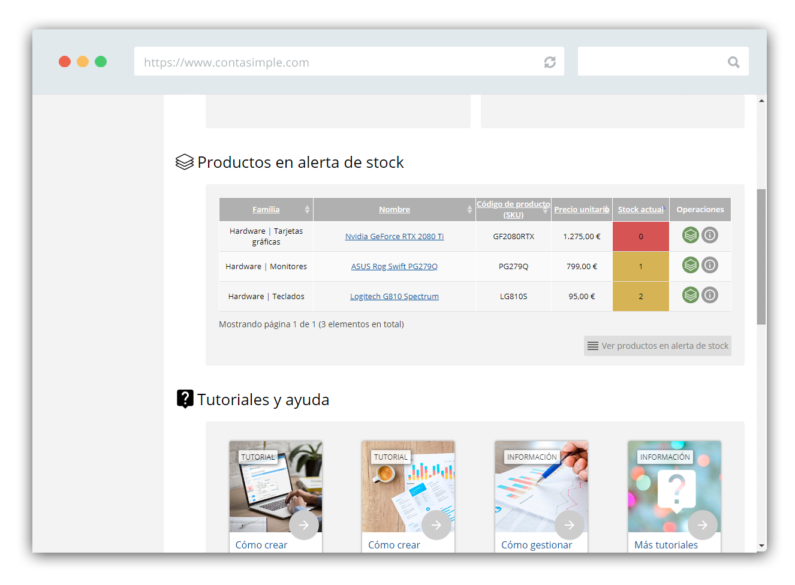This screenshot has width=795, height=585.
Task: Click the PG279Q SKU cell
Action: tap(513, 266)
